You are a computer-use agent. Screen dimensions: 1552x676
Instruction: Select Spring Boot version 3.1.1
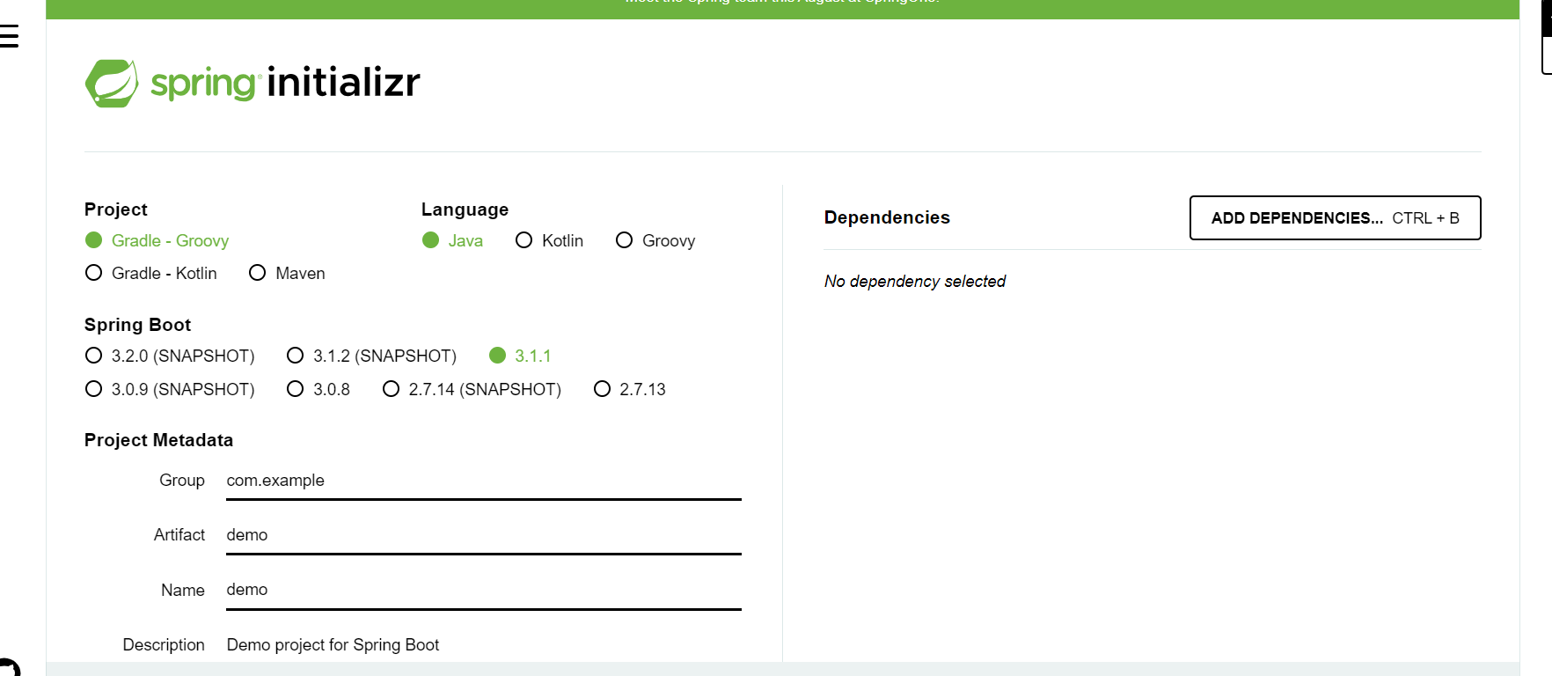click(x=520, y=356)
